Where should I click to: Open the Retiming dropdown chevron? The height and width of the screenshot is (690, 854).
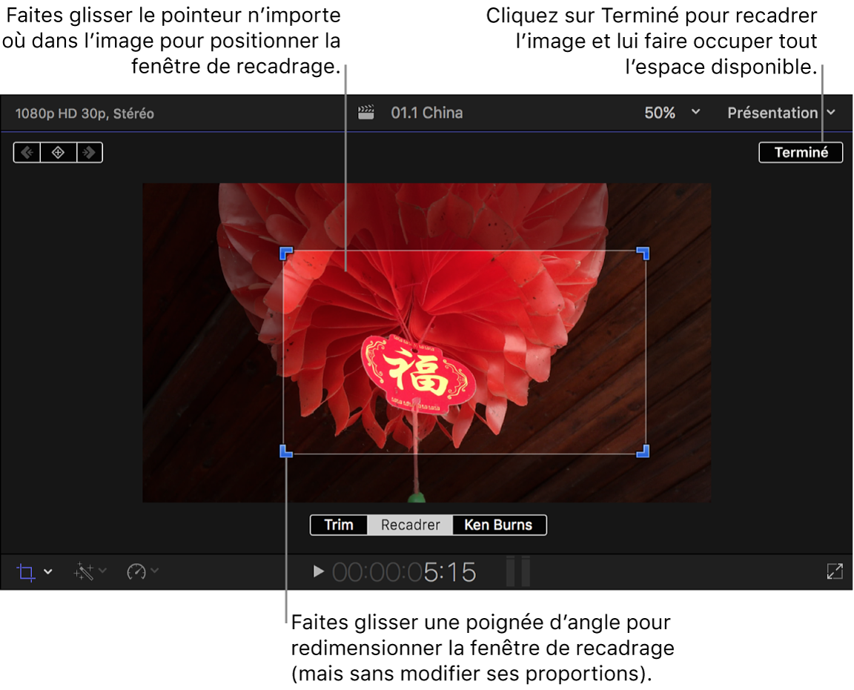(154, 571)
